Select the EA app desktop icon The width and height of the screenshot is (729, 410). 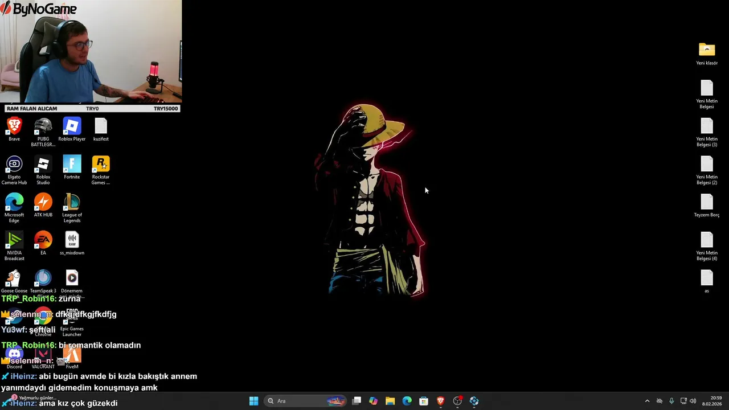pos(43,243)
